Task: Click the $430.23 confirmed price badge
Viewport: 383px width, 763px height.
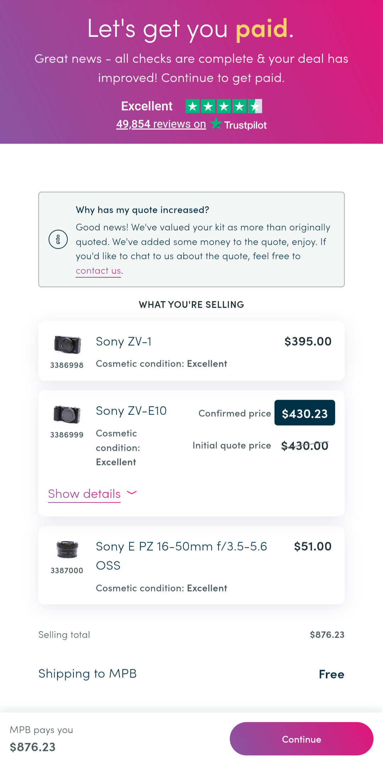Action: tap(305, 413)
